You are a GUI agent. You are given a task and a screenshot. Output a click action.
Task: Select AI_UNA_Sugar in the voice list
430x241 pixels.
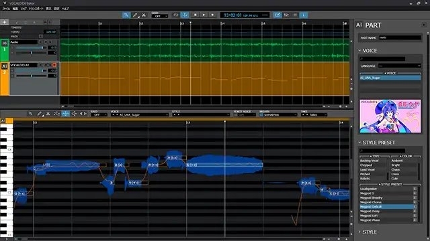[x=390, y=78]
